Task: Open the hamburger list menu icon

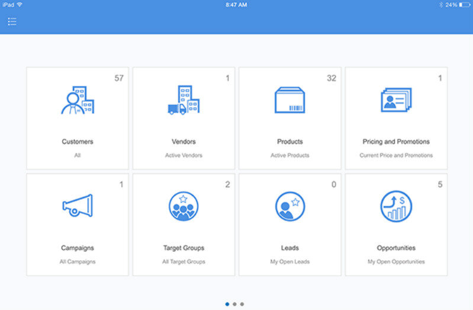Action: [x=12, y=22]
